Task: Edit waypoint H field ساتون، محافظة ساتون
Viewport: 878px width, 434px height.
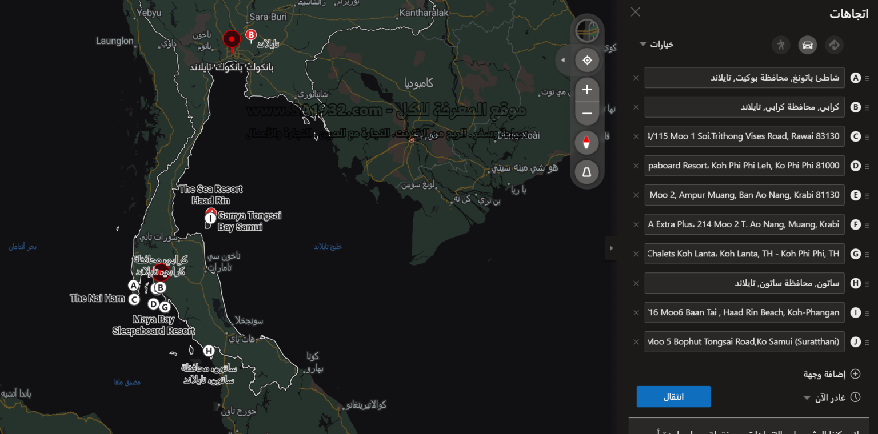Action: (x=744, y=283)
